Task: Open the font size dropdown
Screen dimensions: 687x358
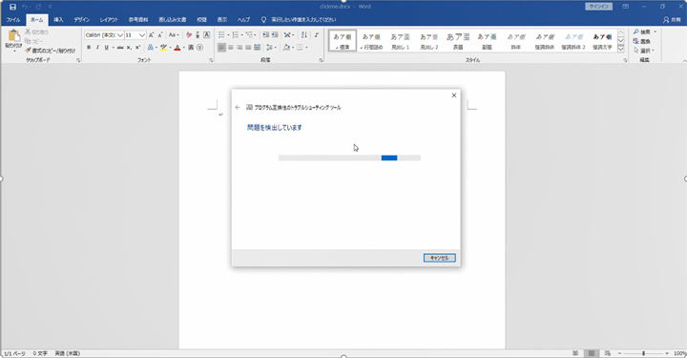Action: [x=142, y=34]
